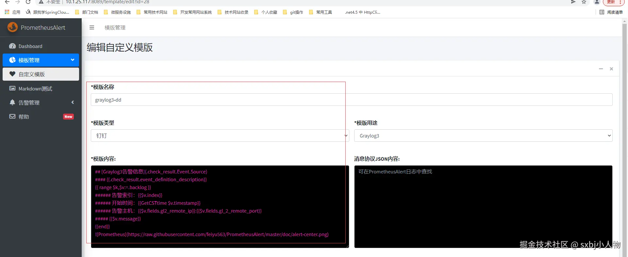Click the not-secure warning triangle icon
The image size is (628, 257).
click(41, 2)
